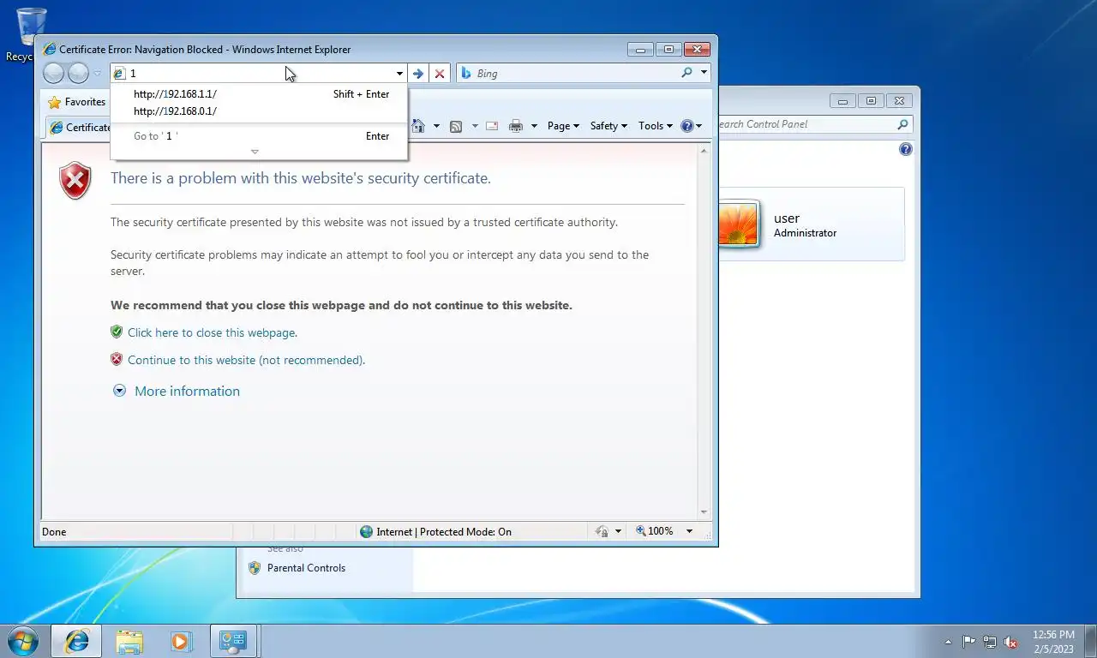Image resolution: width=1097 pixels, height=658 pixels.
Task: Click the Internet Explorer taskbar icon
Action: pos(76,641)
